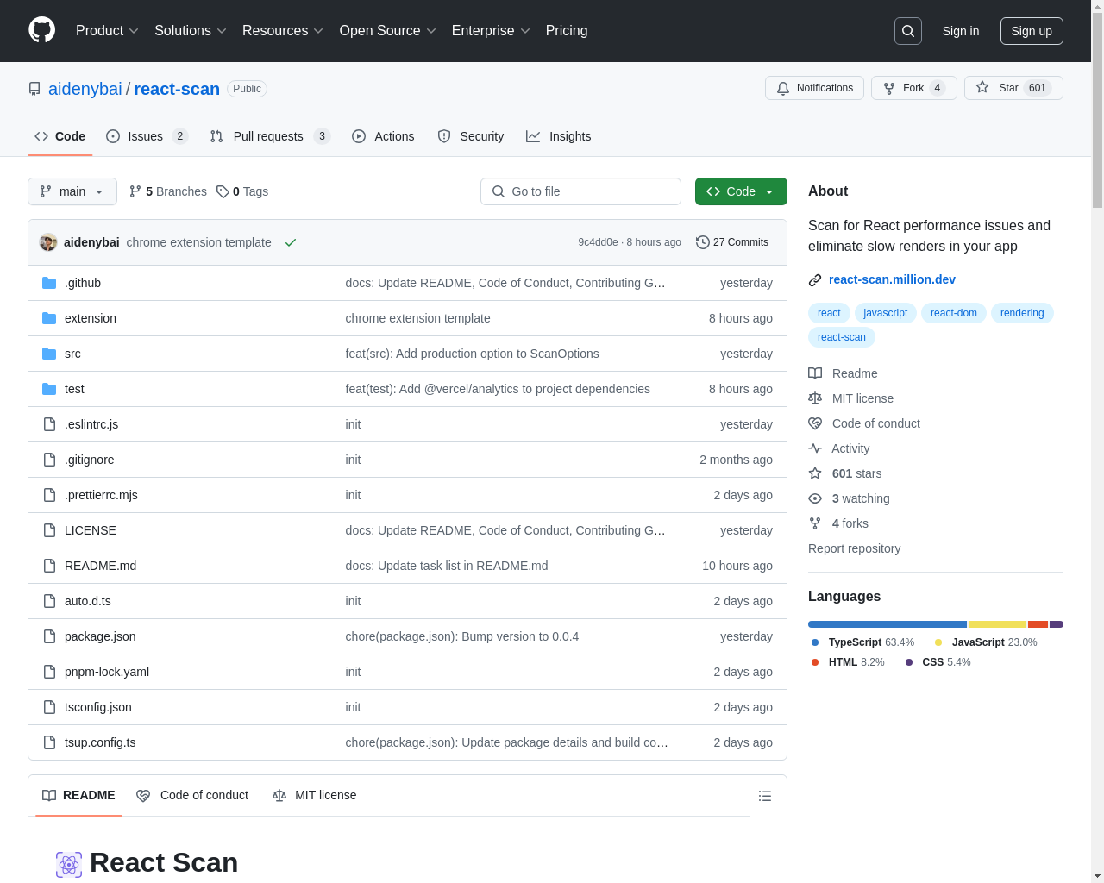
Task: Click the .github folder icon
Action: [x=49, y=283]
